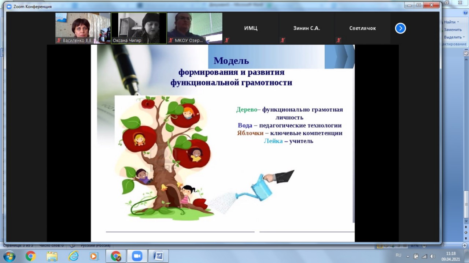This screenshot has height=263, width=469.
Task: Switch the RU input language indicator
Action: tap(398, 255)
